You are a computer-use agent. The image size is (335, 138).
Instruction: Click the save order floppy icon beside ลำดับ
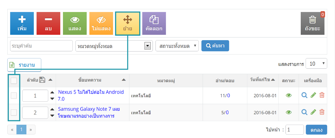pos(42,80)
